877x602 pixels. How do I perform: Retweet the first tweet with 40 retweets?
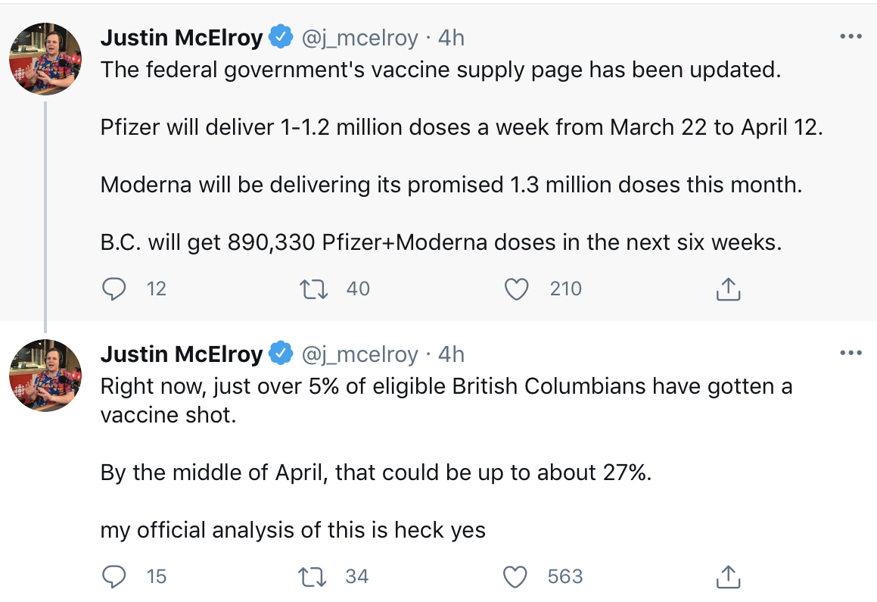click(x=314, y=289)
